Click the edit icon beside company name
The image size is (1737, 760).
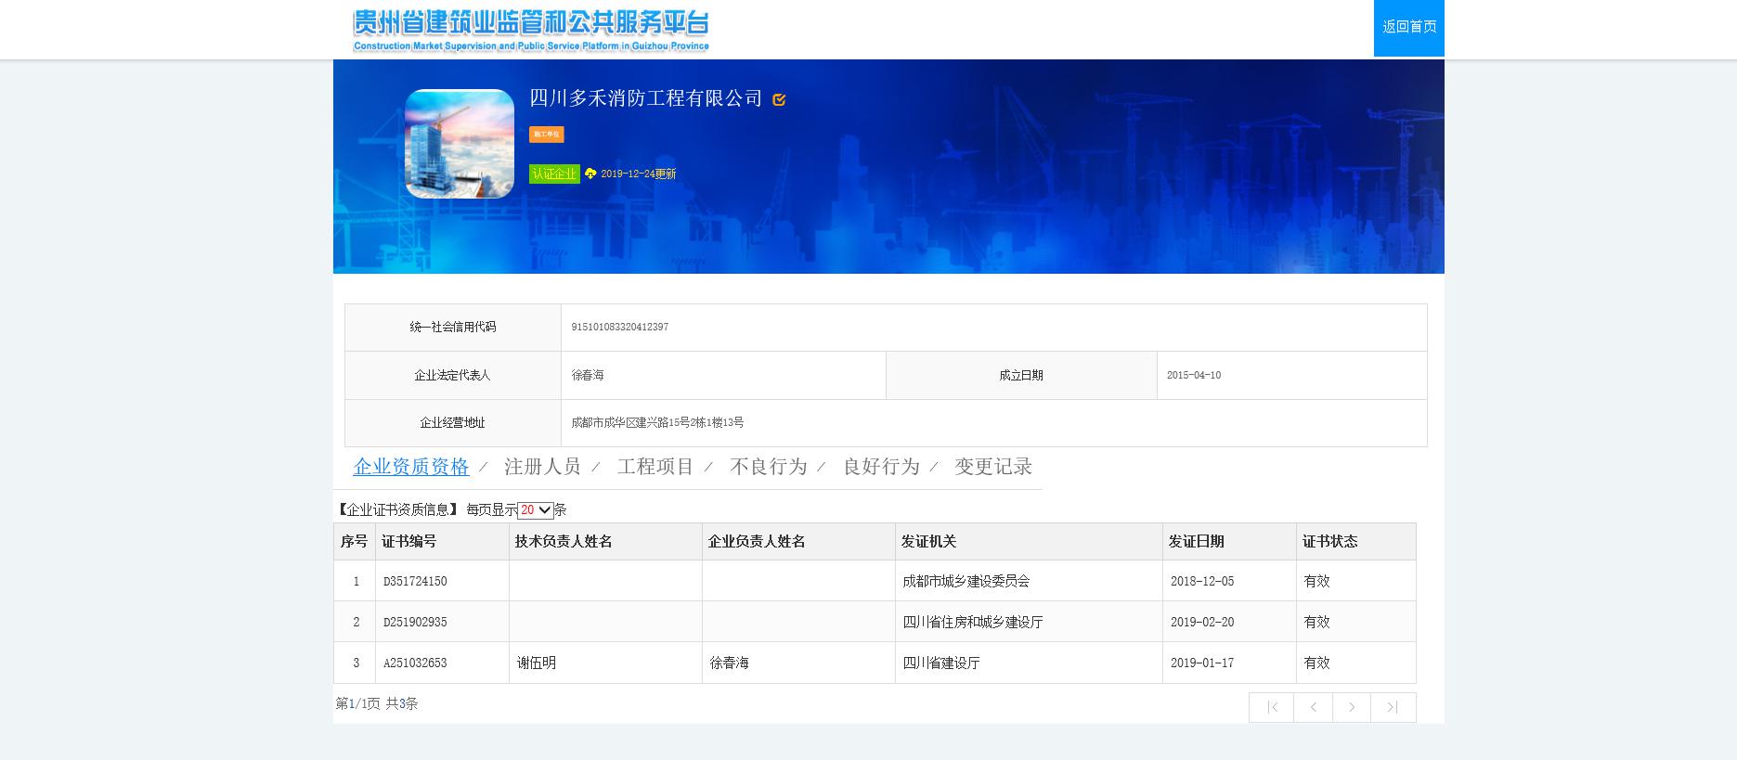point(779,100)
